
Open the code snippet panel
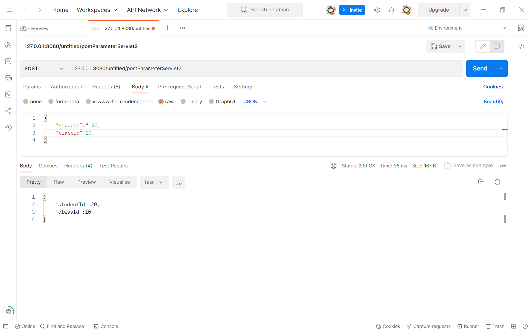tap(521, 46)
